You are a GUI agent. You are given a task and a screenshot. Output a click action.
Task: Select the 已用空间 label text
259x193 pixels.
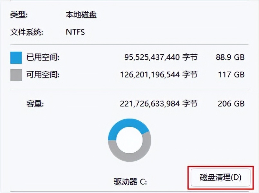(x=43, y=58)
